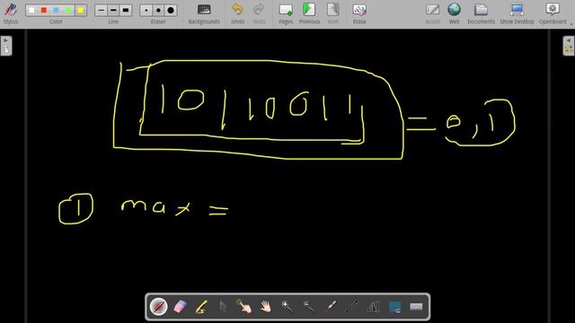Select the Write text tool
This screenshot has height=323, width=575.
(x=374, y=307)
